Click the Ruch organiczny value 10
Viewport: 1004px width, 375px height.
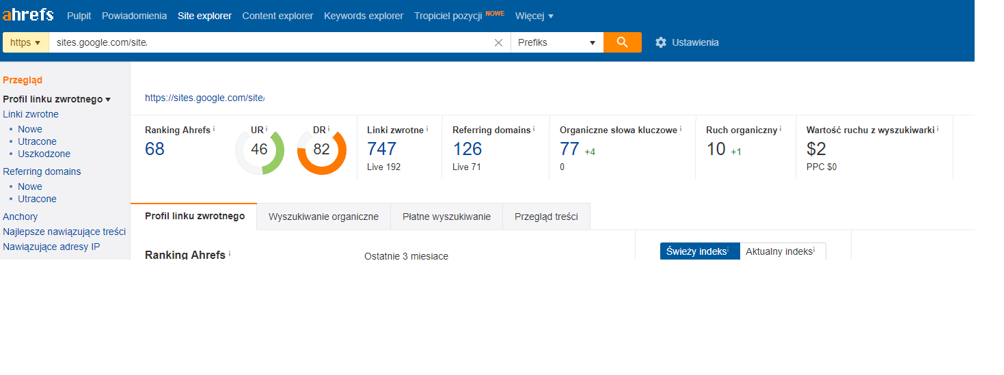coord(716,149)
